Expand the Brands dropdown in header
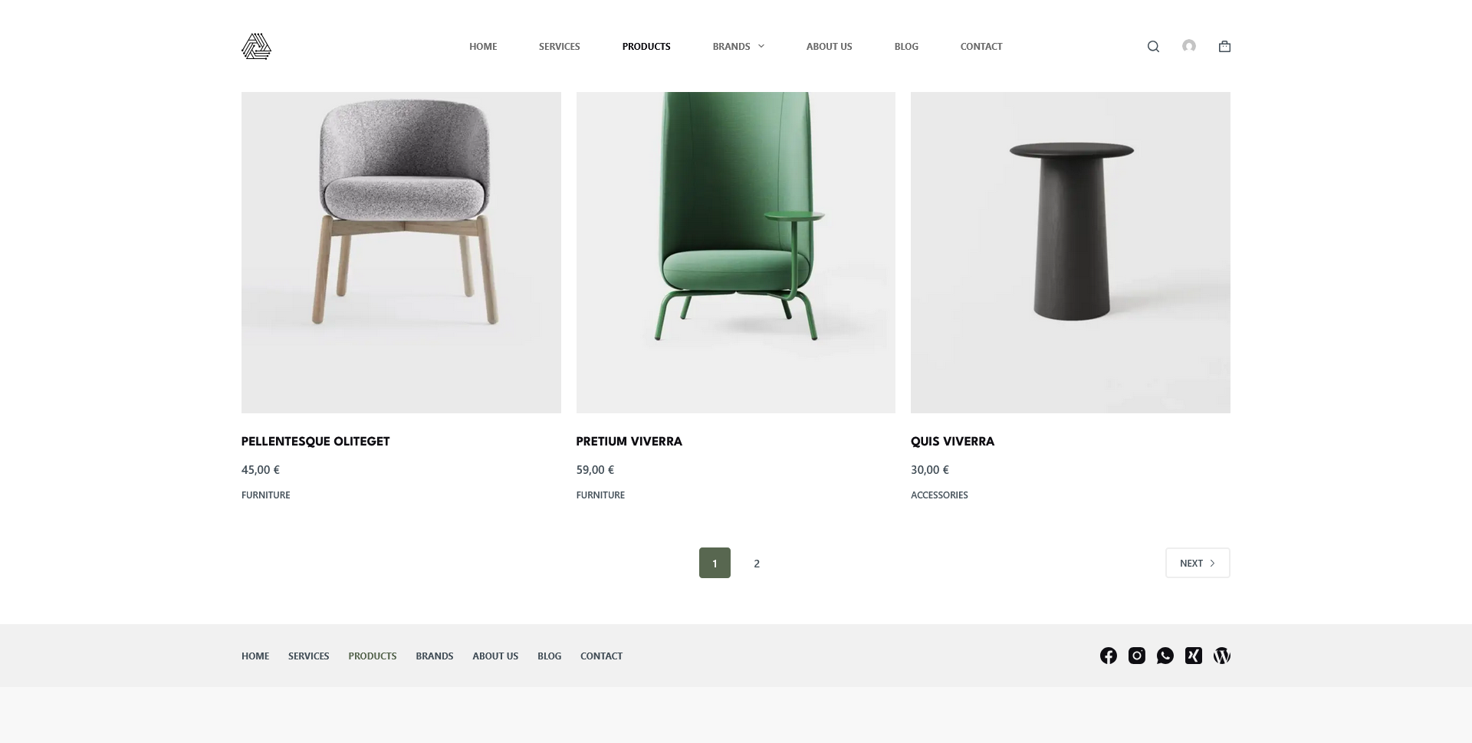This screenshot has height=743, width=1472. click(738, 47)
